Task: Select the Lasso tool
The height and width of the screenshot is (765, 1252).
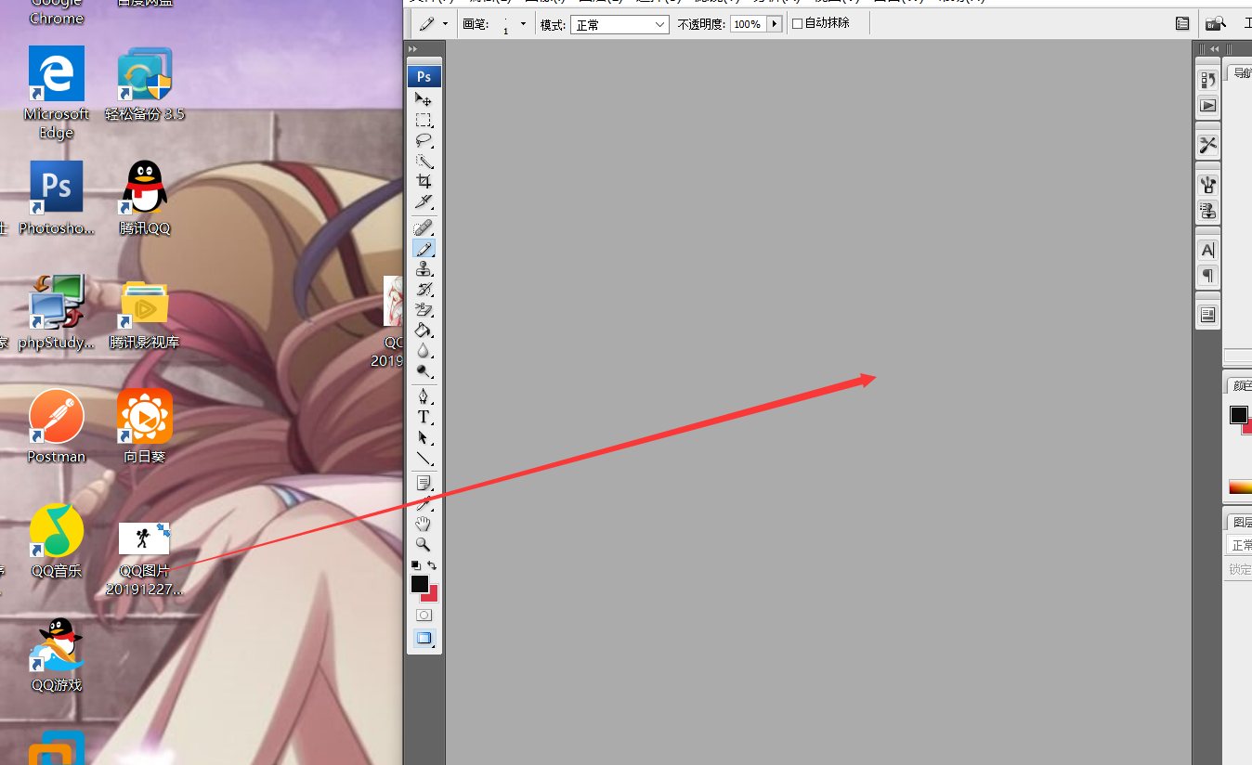Action: (x=424, y=140)
